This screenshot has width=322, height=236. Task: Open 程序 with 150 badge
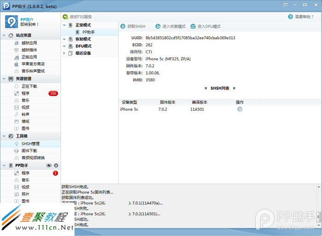pyautogui.click(x=30, y=93)
